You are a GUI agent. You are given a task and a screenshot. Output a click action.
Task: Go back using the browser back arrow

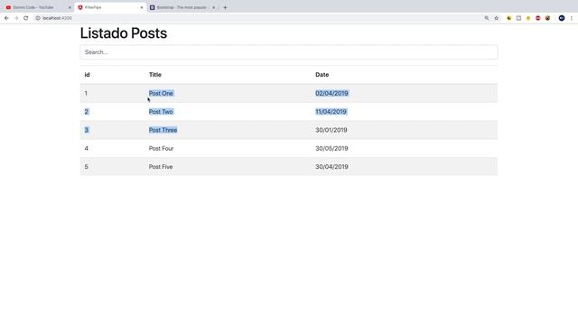point(6,18)
